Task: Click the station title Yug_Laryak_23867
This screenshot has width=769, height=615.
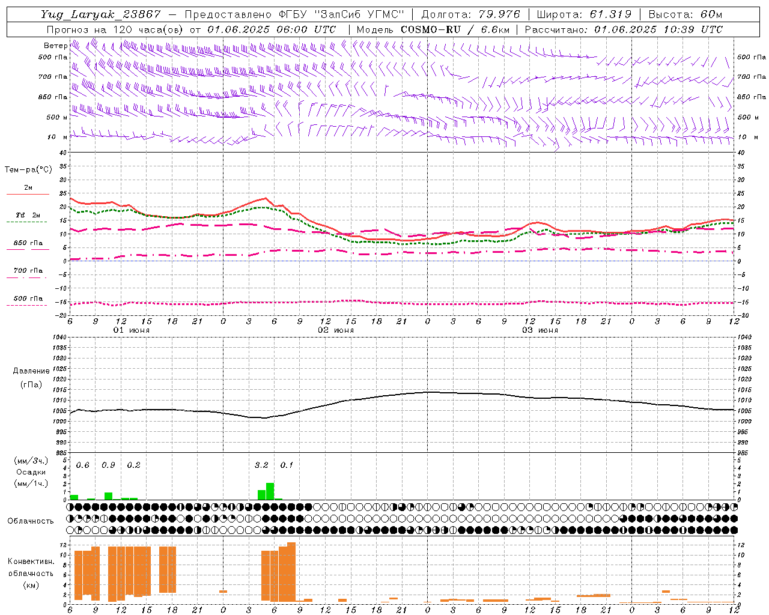Action: [100, 14]
